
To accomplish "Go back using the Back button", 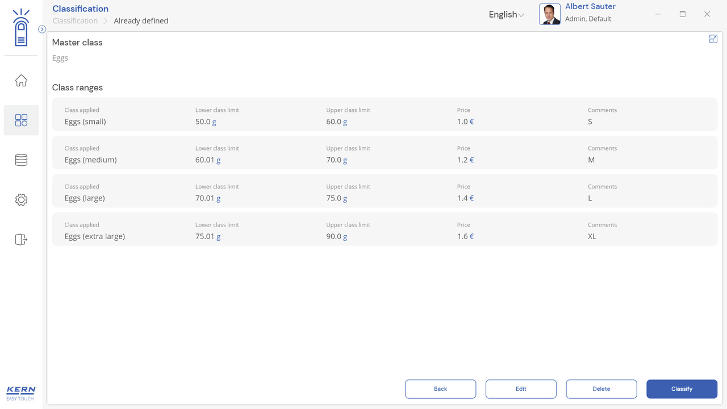I will 440,389.
